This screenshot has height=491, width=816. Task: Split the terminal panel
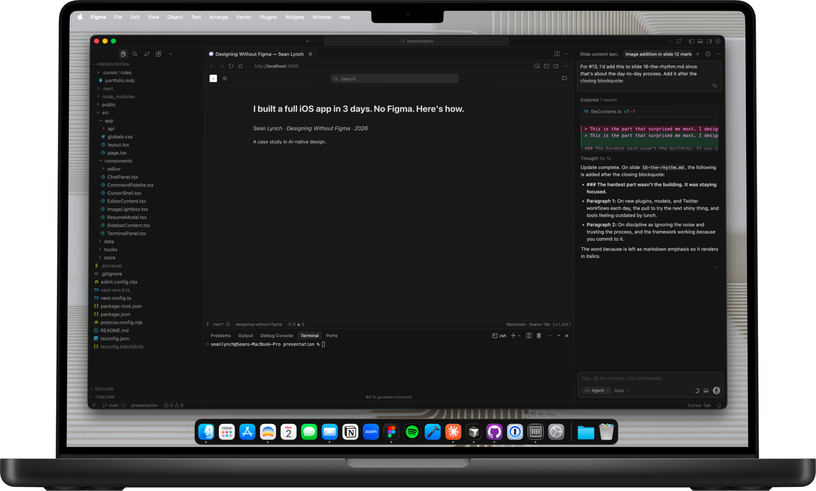click(x=529, y=335)
